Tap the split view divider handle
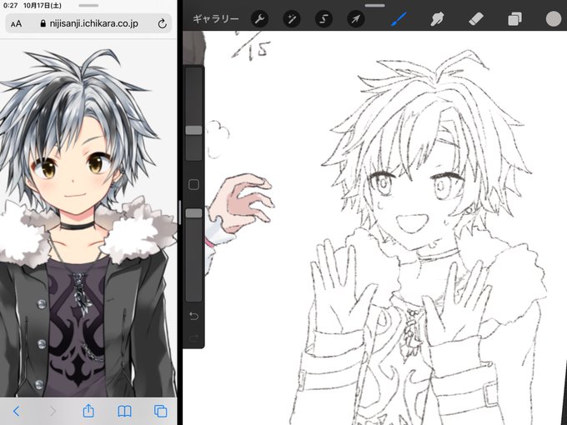 point(180,212)
